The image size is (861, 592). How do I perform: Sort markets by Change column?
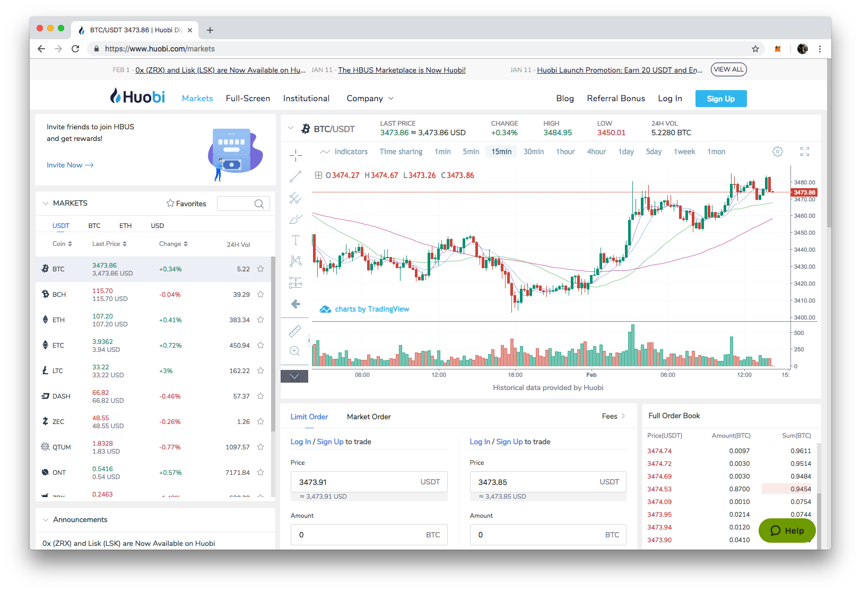coord(173,244)
